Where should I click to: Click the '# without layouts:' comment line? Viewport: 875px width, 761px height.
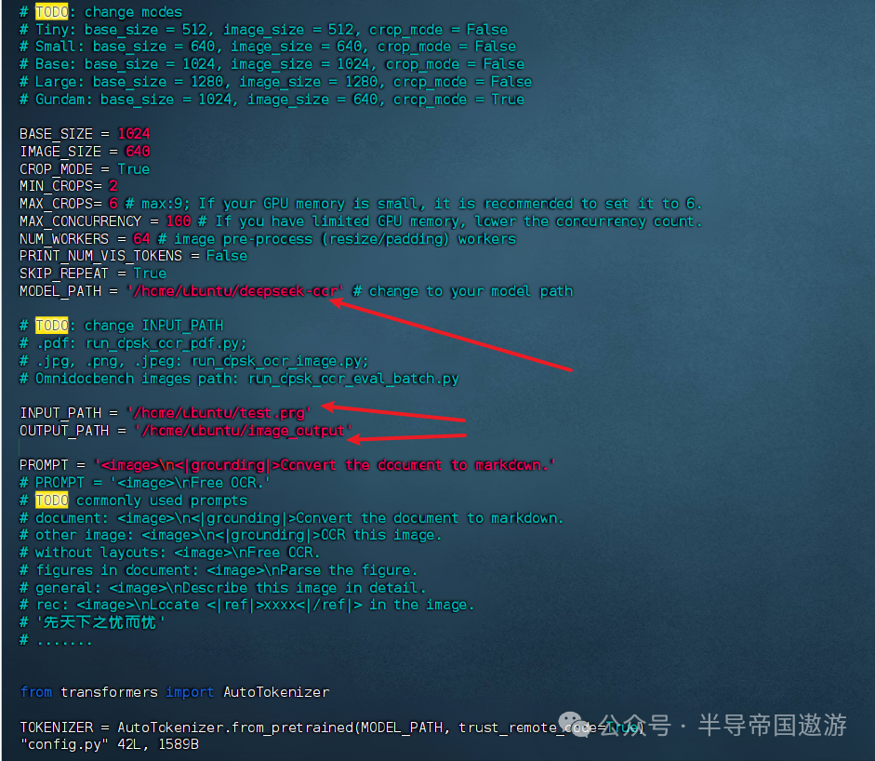[x=169, y=553]
